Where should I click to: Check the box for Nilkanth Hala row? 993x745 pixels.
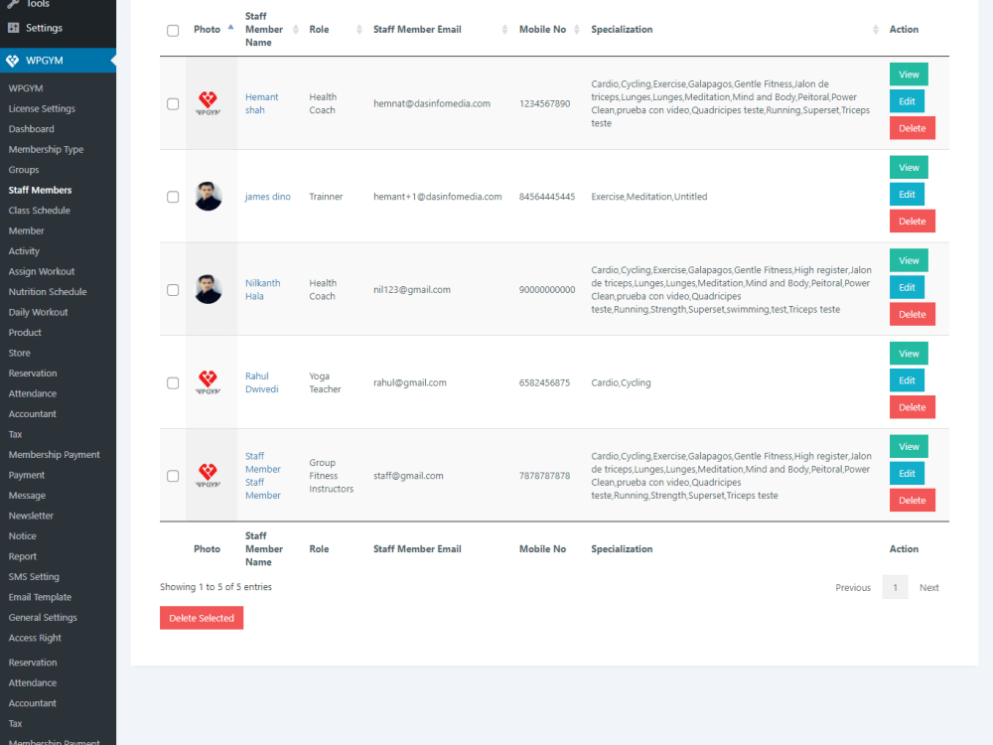173,290
